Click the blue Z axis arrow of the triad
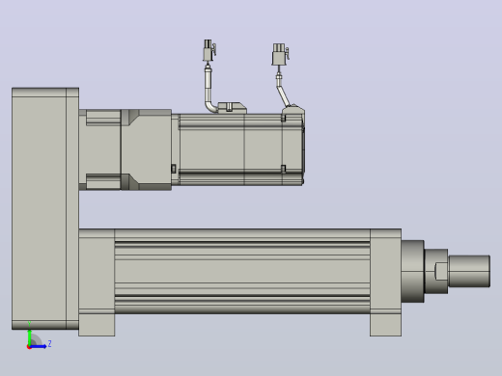502x376 pixels. coord(38,346)
